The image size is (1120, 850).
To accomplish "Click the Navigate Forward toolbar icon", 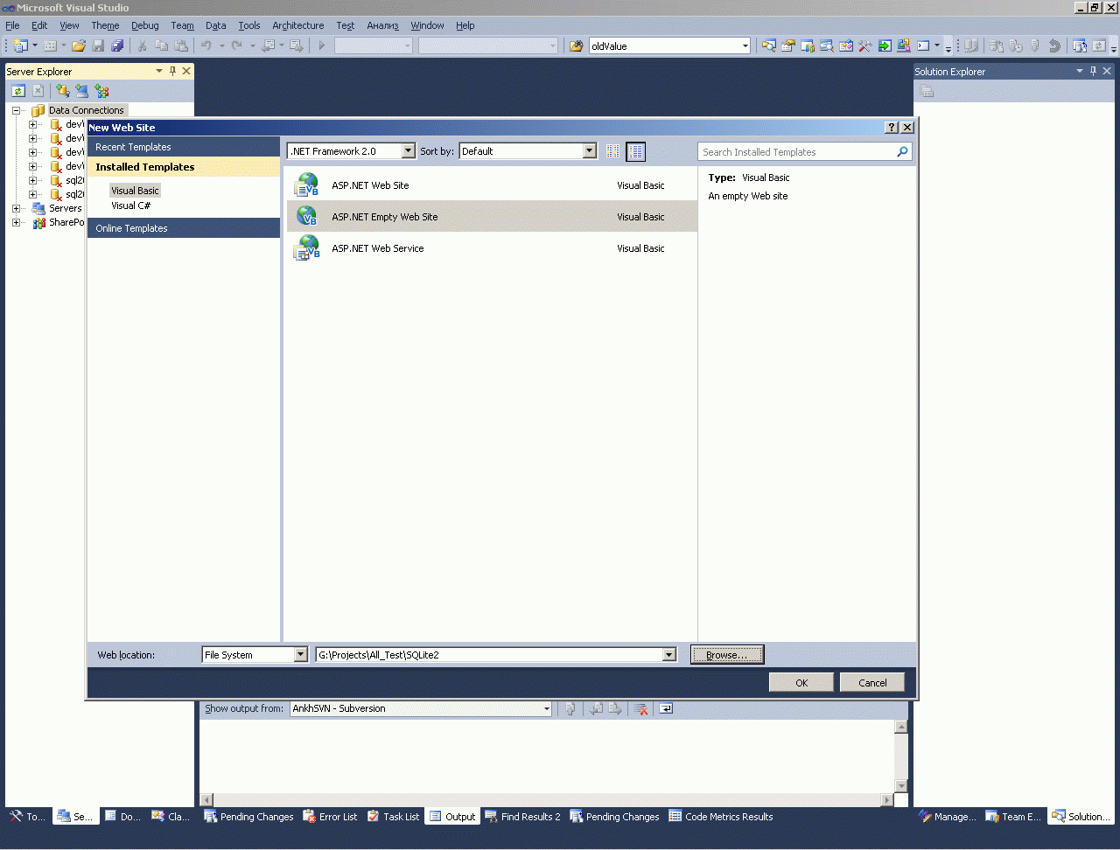I will tap(297, 45).
